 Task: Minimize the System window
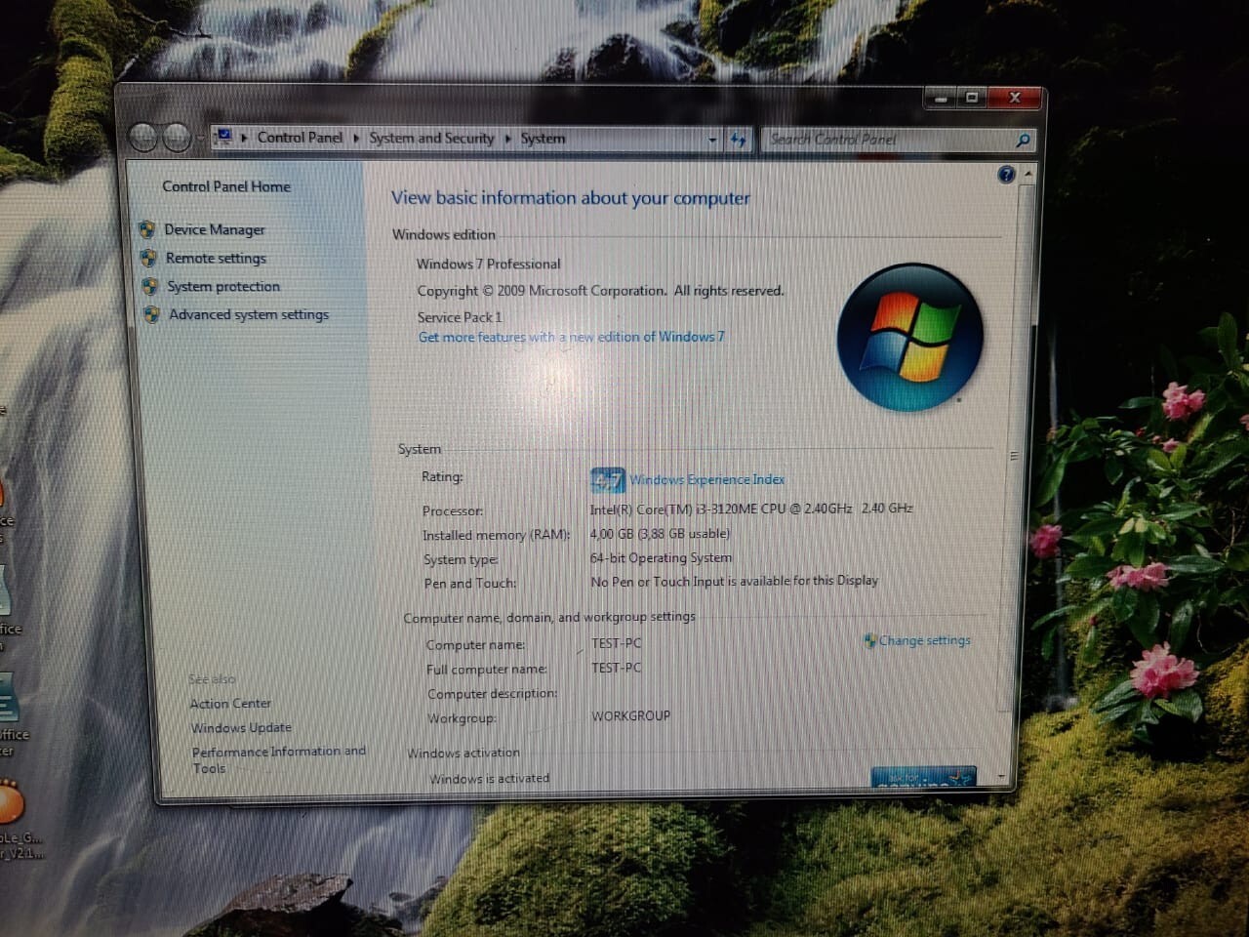click(941, 99)
